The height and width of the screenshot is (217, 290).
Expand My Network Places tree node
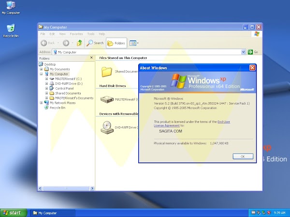[x=41, y=103]
